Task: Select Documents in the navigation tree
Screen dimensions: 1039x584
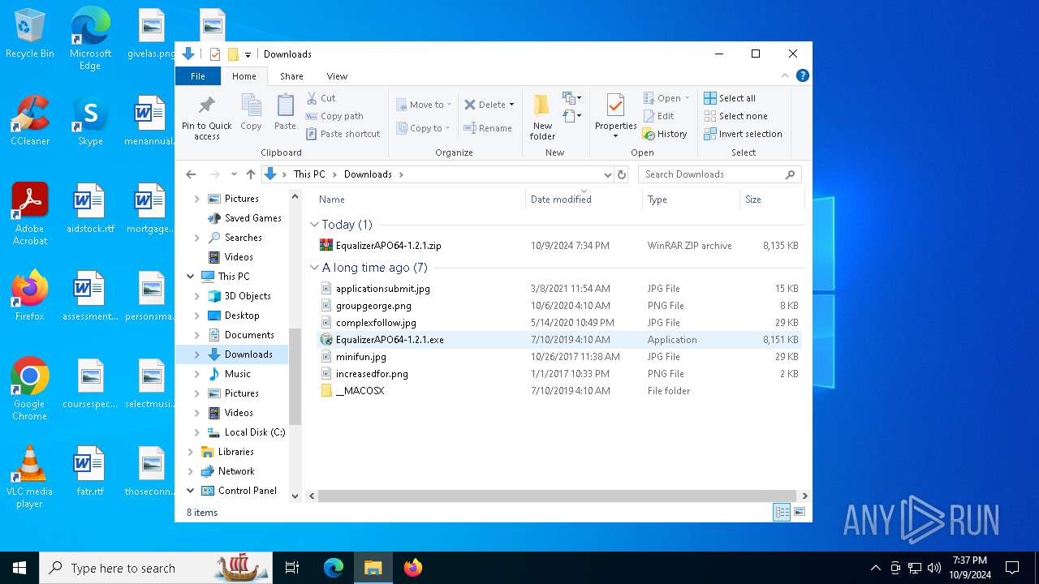Action: click(249, 335)
